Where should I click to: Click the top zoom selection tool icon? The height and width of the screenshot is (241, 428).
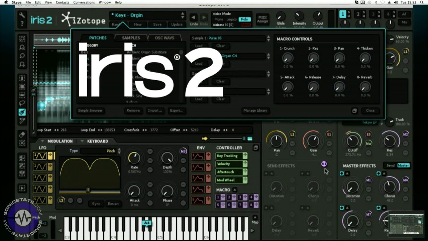(x=22, y=38)
